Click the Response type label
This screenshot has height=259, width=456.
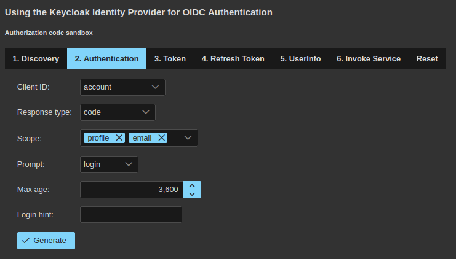click(x=44, y=112)
